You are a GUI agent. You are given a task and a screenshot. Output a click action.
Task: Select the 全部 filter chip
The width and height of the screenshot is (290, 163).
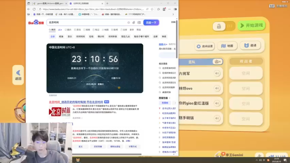click(53, 37)
